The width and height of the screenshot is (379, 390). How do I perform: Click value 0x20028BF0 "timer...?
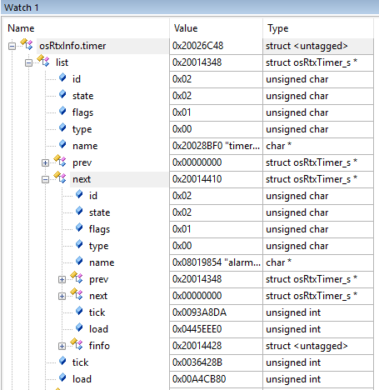coord(216,146)
